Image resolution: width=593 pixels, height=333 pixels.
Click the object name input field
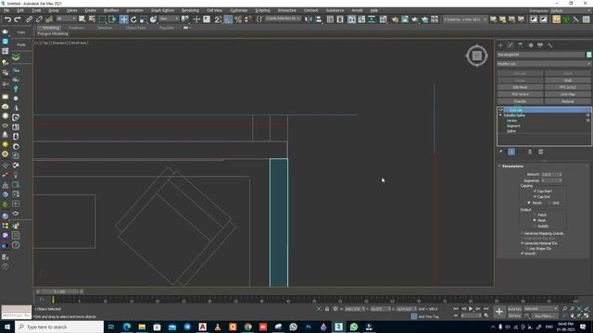[541, 55]
